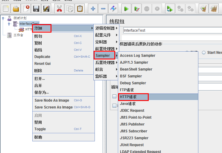Click Duplicate in the context menu
The width and height of the screenshot is (222, 153).
pyautogui.click(x=42, y=57)
